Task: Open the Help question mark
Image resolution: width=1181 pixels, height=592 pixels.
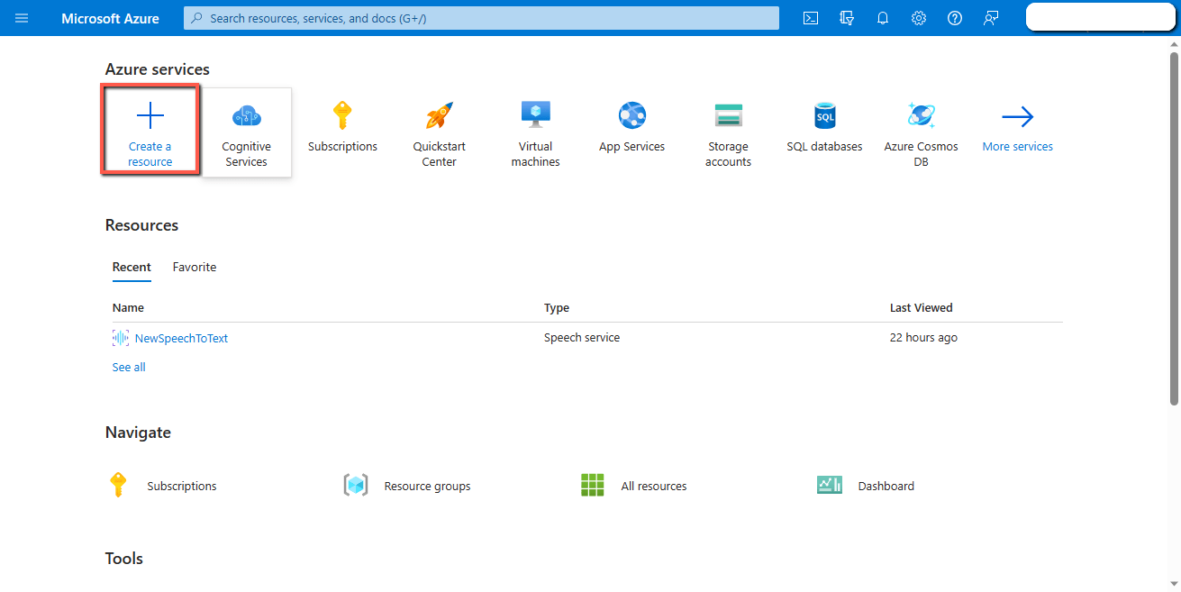Action: click(955, 18)
